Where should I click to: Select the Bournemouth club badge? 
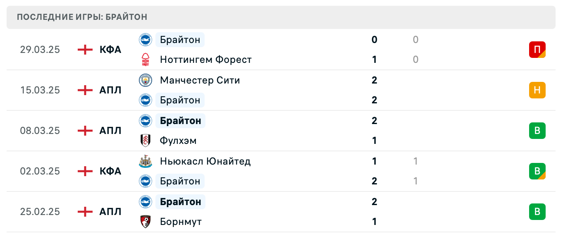click(x=145, y=222)
